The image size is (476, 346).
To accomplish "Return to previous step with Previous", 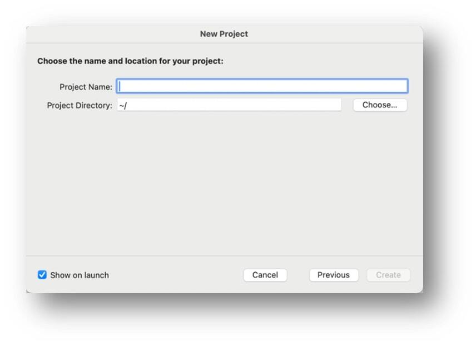I will 333,275.
